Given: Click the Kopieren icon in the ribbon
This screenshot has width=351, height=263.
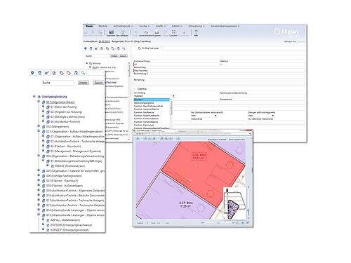Looking at the screenshot, I should 157,32.
